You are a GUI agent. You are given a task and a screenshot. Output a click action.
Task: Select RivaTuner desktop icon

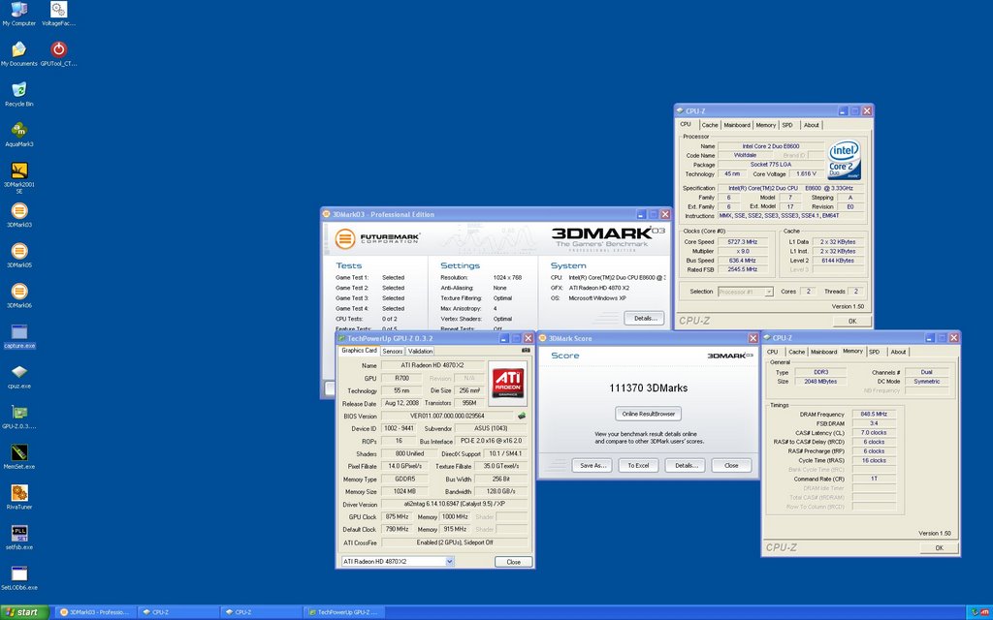pyautogui.click(x=19, y=498)
